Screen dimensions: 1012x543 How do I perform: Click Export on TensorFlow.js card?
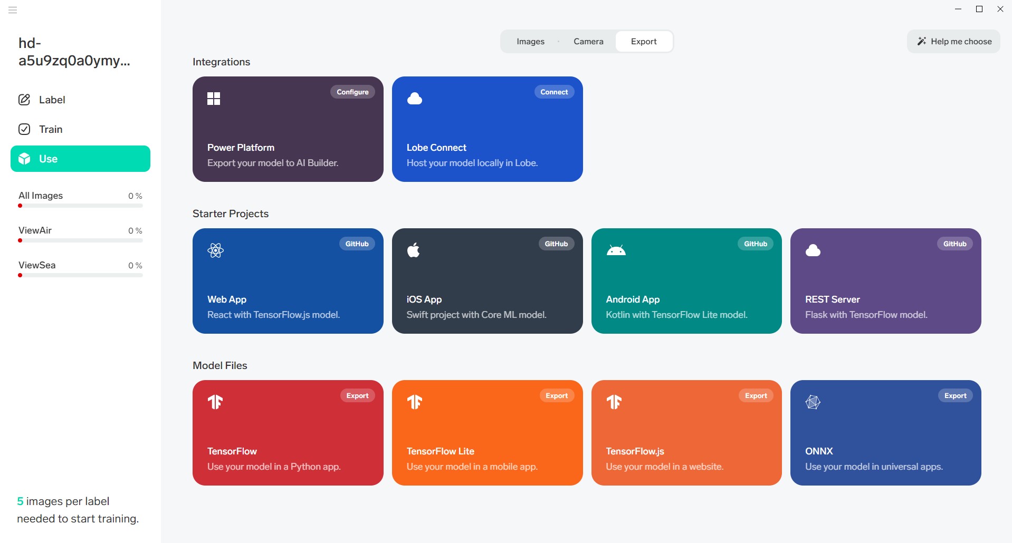point(756,395)
